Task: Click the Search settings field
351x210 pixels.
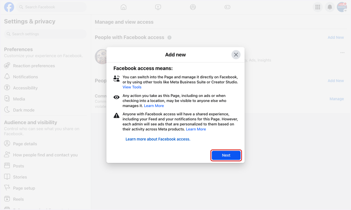Action: [45, 34]
